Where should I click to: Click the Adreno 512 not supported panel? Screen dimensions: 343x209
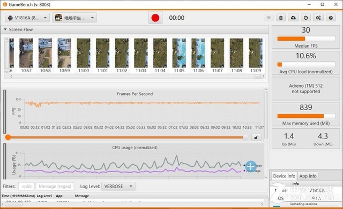tap(306, 89)
